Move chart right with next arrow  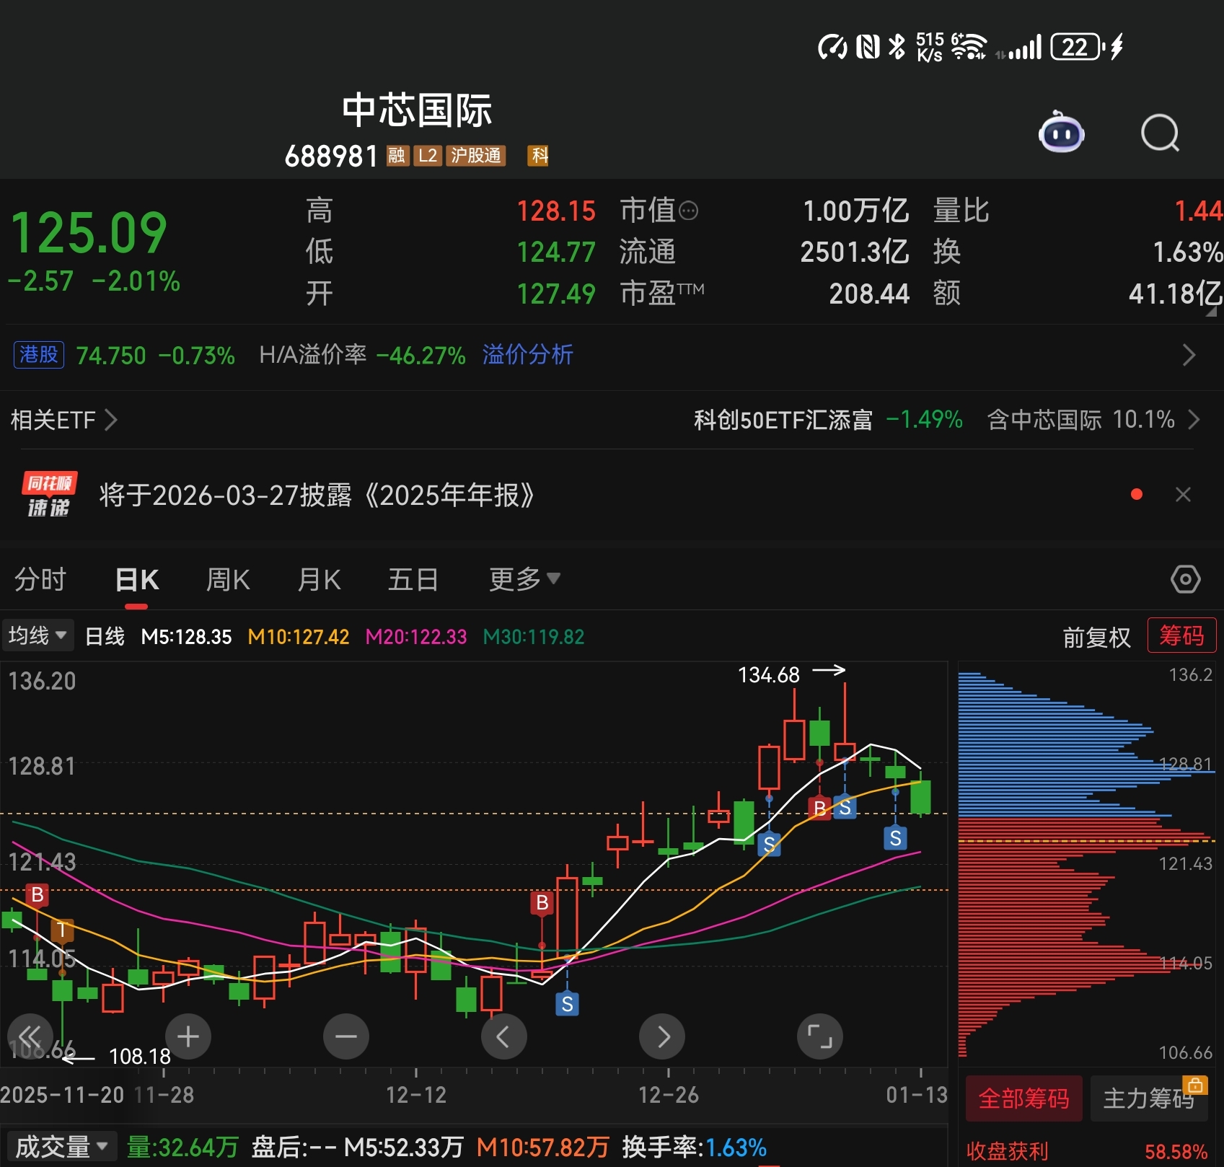pos(662,1036)
